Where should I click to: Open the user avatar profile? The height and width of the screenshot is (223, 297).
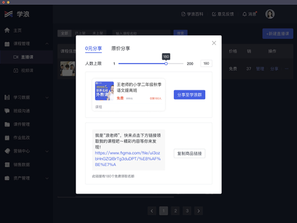coord(270,14)
